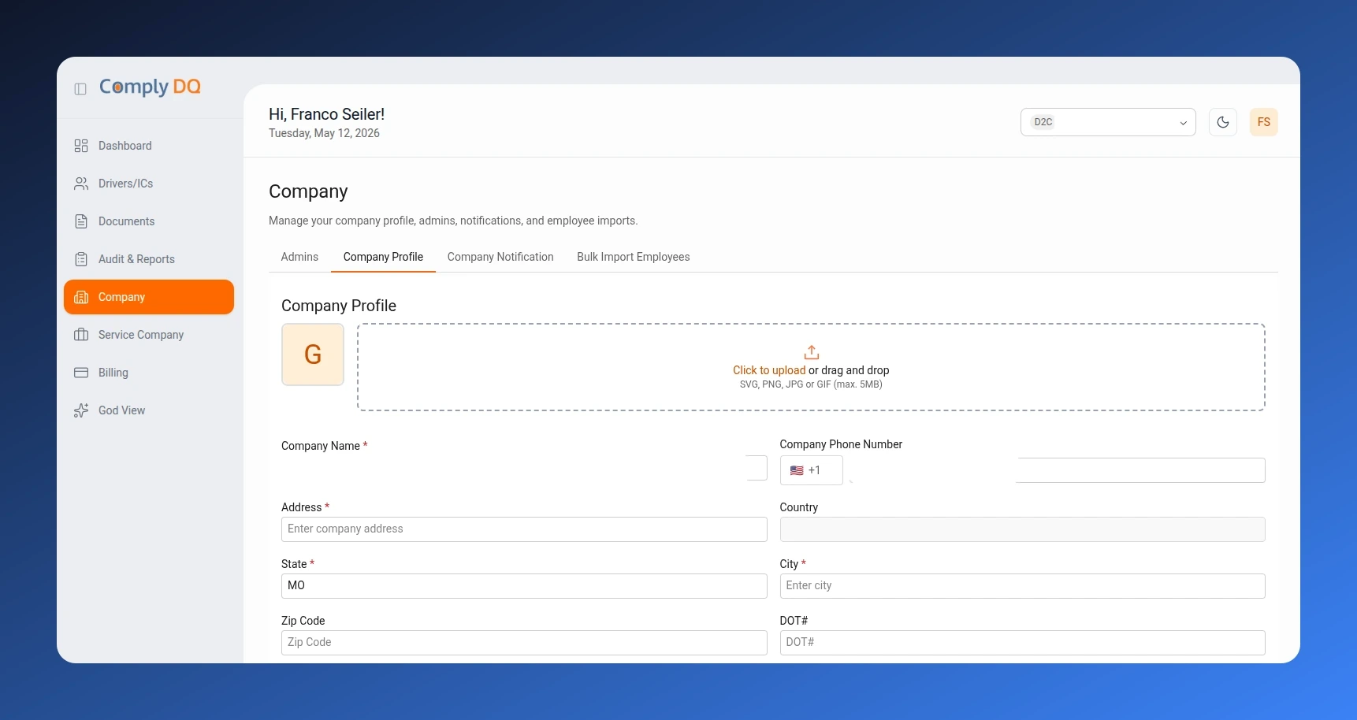Open God View in the sidebar
Viewport: 1357px width, 720px height.
[149, 410]
